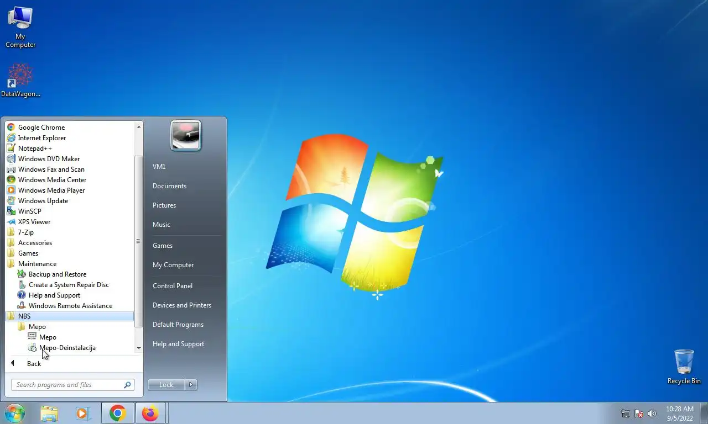This screenshot has height=424, width=708.
Task: Collapse the NBS folder
Action: click(70, 316)
